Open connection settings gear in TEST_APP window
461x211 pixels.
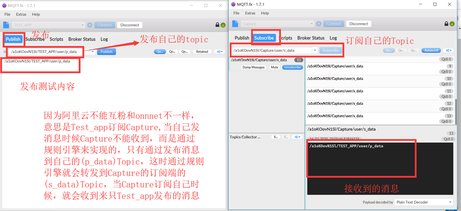click(x=90, y=25)
